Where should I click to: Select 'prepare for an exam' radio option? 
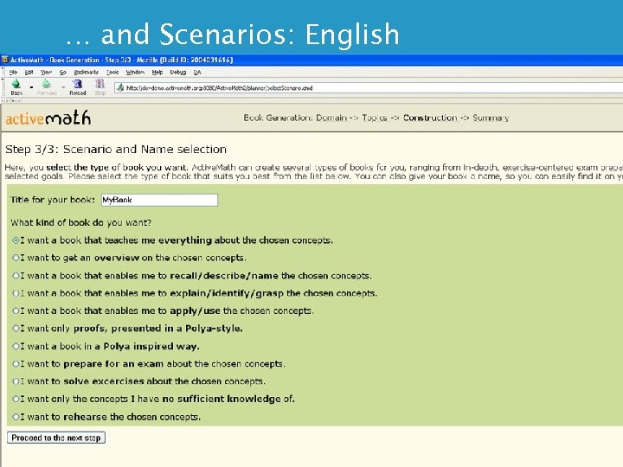(16, 363)
